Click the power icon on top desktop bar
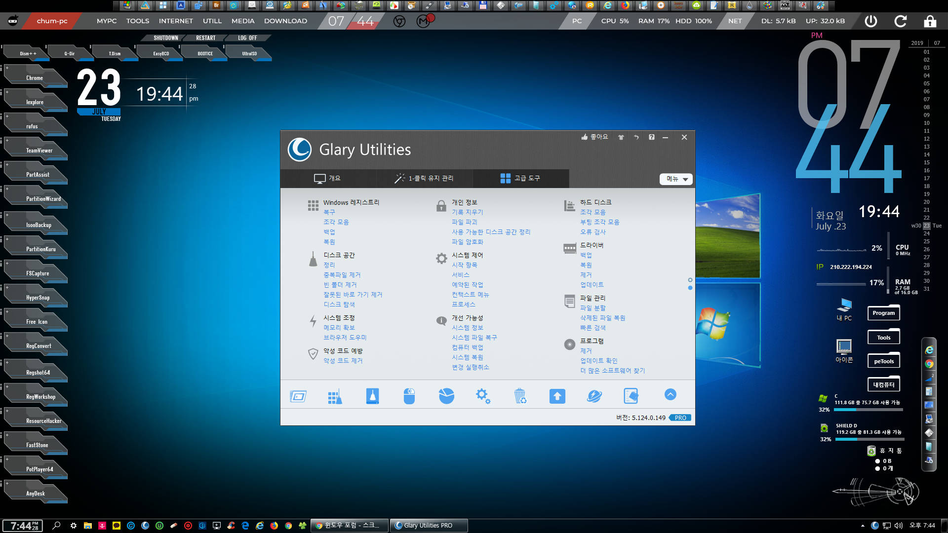Screen dimensions: 948x533 pyautogui.click(x=871, y=21)
